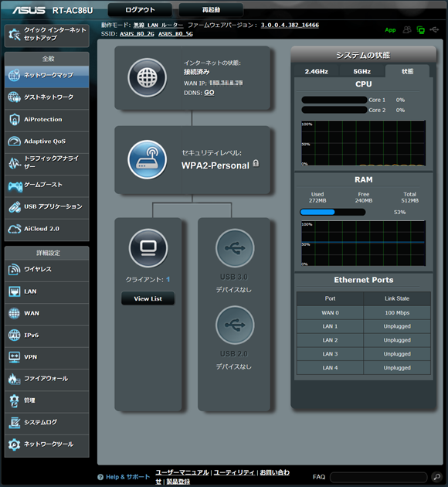Screen dimensions: 448x487
Task: Open the ネットワークマップ menu item
Action: [47, 75]
